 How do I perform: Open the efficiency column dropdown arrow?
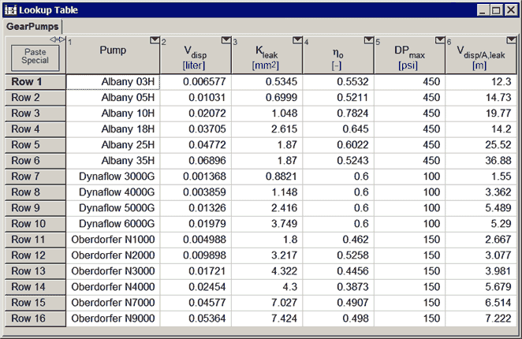368,41
